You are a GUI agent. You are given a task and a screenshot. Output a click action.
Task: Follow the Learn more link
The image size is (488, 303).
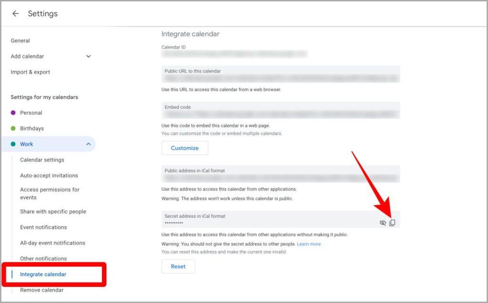(x=309, y=244)
